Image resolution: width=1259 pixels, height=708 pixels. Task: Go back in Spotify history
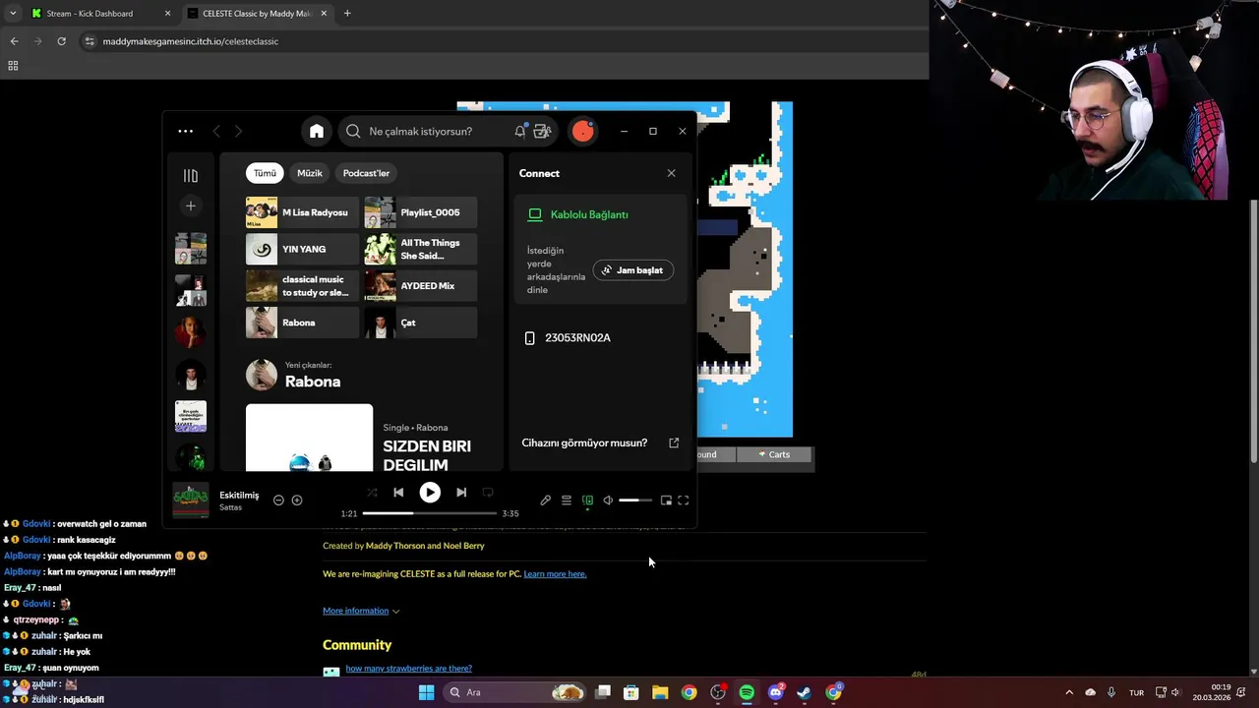216,131
